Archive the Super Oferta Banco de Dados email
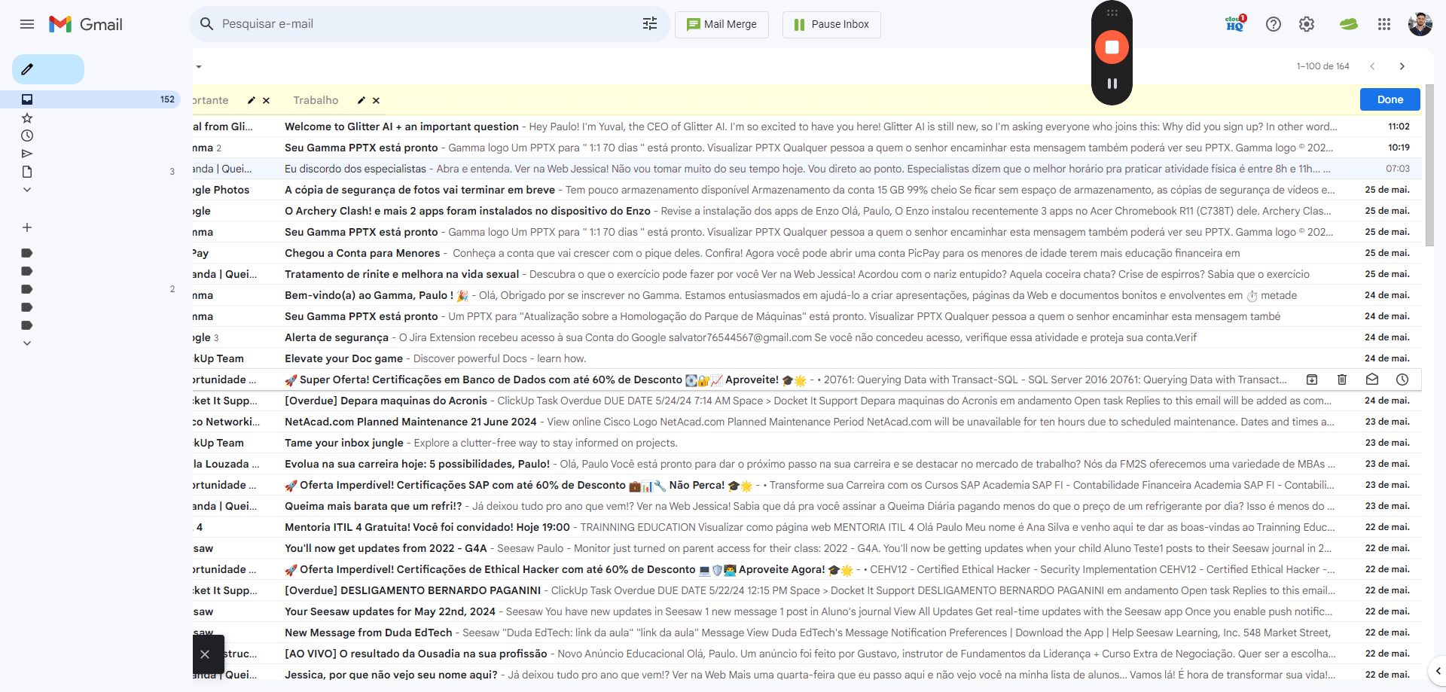Viewport: 1446px width, 692px height. click(1312, 380)
